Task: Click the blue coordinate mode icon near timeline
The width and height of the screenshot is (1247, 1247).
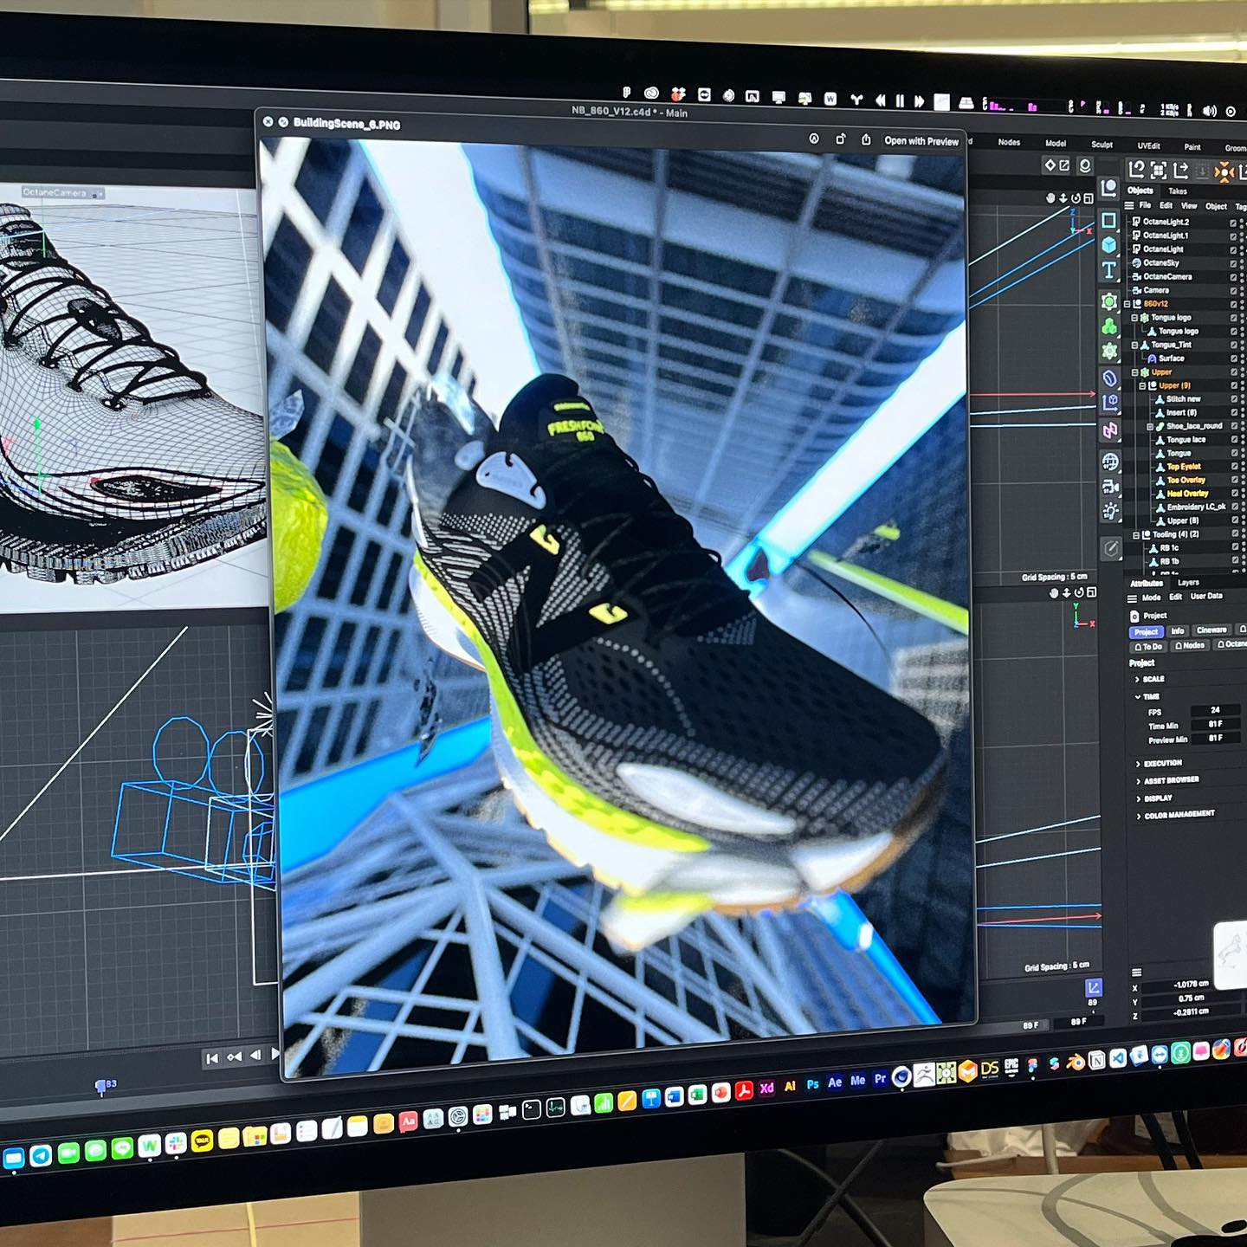Action: pos(1093,987)
